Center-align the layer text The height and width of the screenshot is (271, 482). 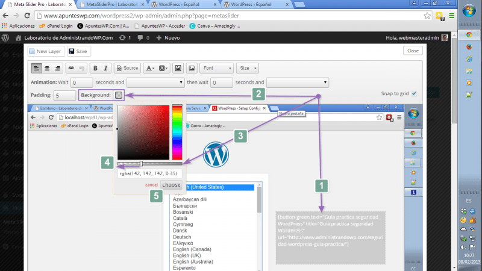tap(47, 68)
